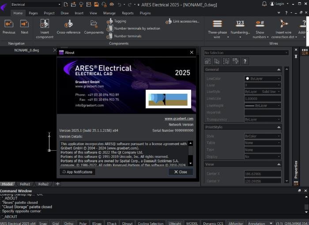Open the Project ribbon tab
The width and height of the screenshot is (309, 225).
49,13
